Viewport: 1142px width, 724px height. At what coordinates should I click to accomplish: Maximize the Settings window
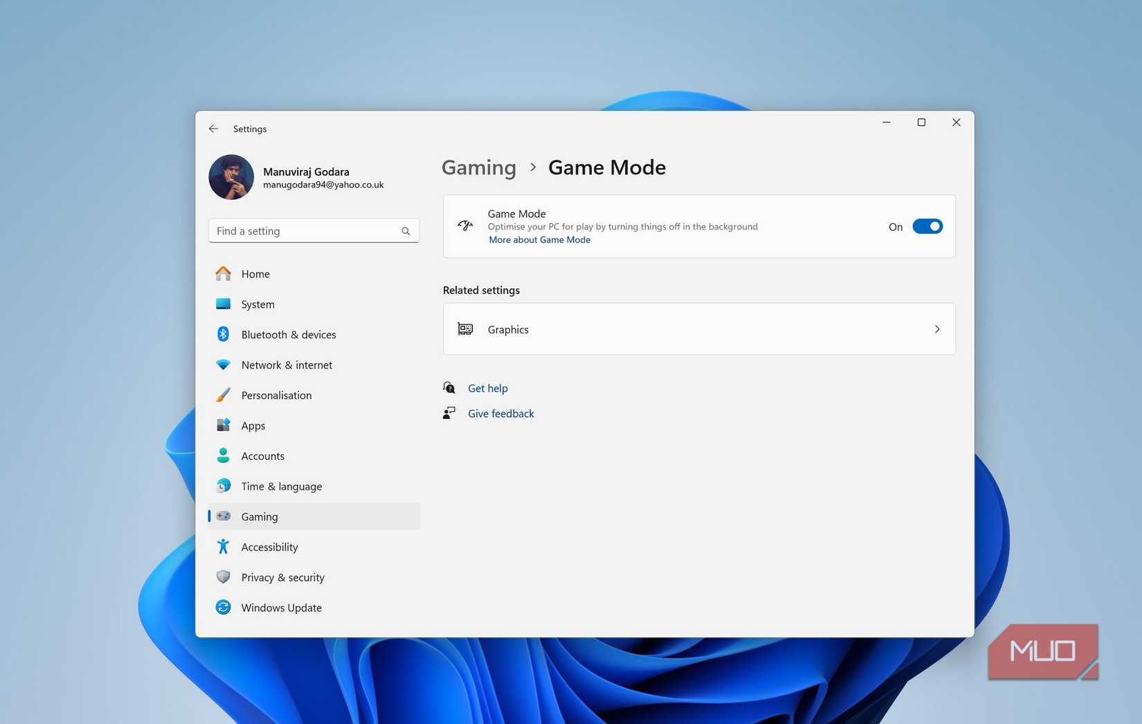tap(921, 122)
